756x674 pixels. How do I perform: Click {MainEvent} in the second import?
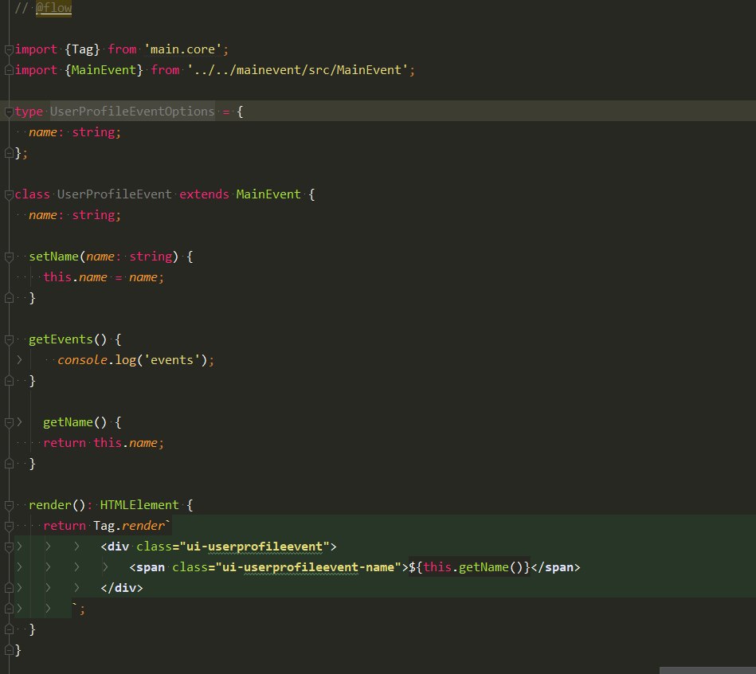(104, 70)
